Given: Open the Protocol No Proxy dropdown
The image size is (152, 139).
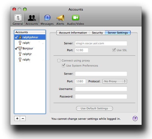Looking at the screenshot, I should click(115, 81).
